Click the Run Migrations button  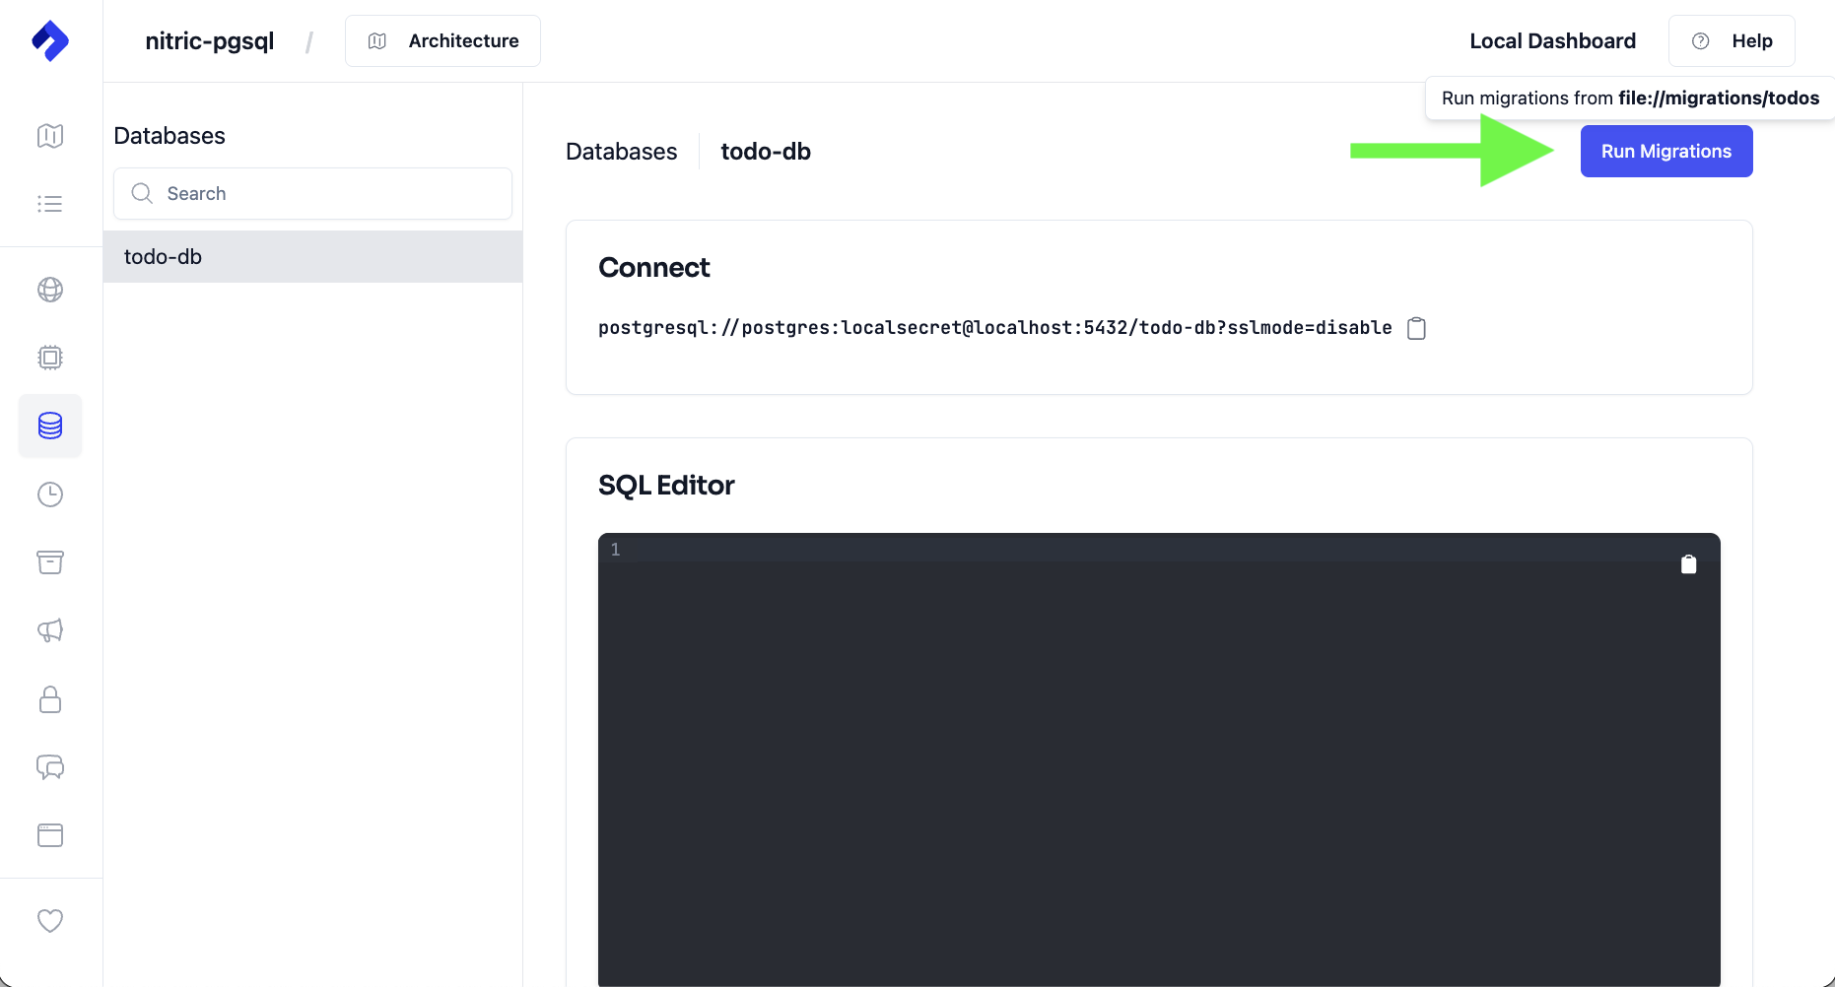pyautogui.click(x=1666, y=152)
